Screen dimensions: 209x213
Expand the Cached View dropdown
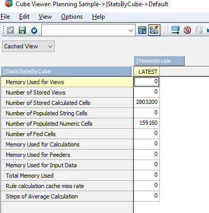28,46
